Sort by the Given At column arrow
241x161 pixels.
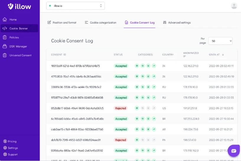pos(223,55)
